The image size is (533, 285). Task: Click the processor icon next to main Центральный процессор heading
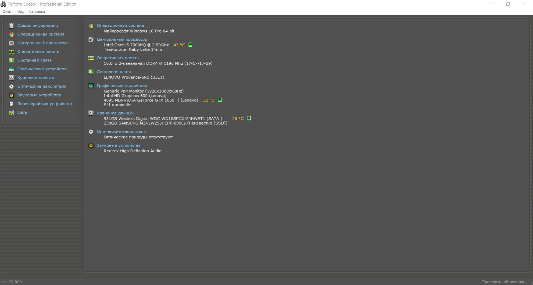[x=91, y=39]
